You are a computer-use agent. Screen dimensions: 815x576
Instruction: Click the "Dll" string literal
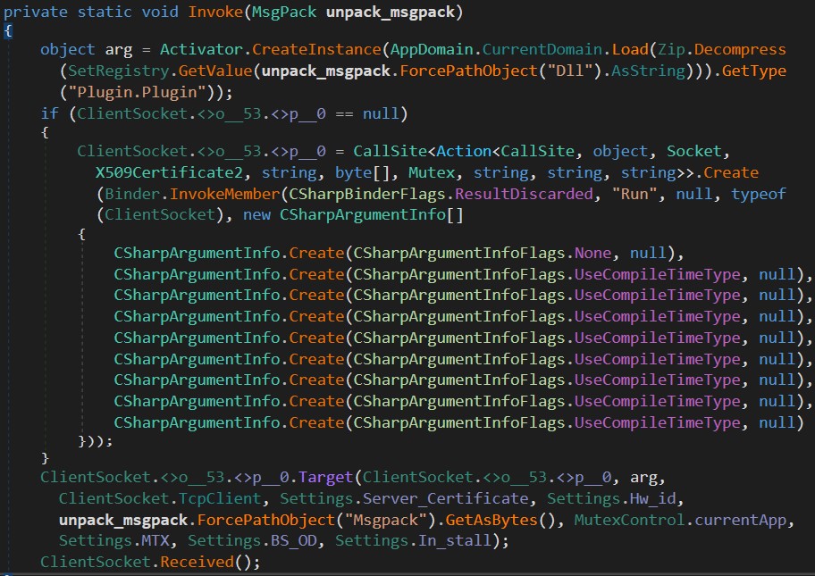[569, 71]
